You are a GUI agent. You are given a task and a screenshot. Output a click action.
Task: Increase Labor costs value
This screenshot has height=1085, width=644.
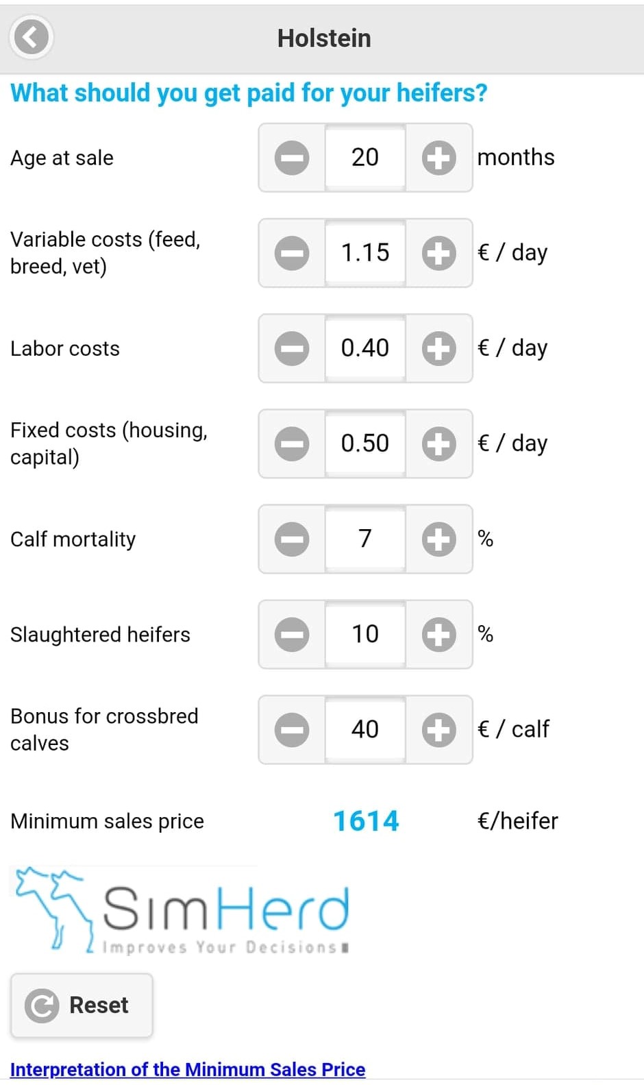[438, 348]
